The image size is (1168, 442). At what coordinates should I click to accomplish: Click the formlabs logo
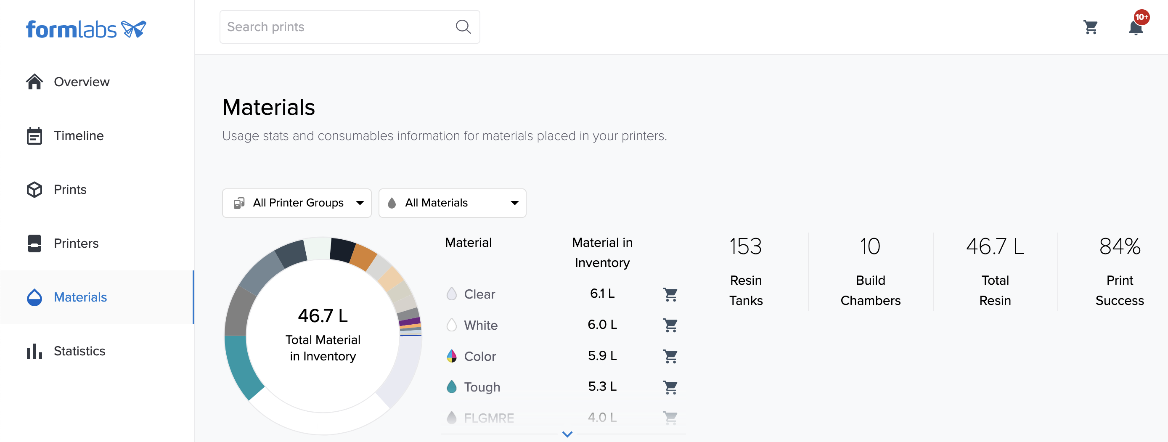pyautogui.click(x=86, y=29)
